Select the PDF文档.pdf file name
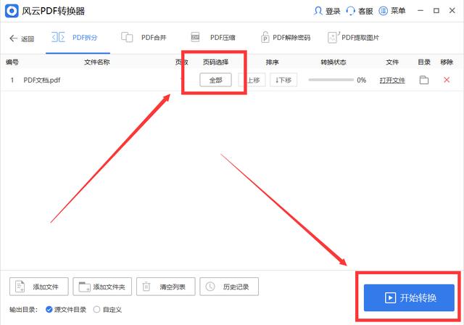The width and height of the screenshot is (464, 325). tap(42, 81)
